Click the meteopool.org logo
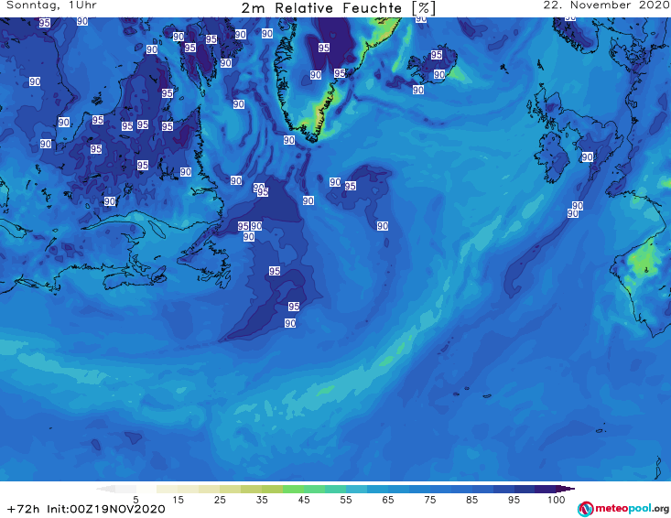 point(623,509)
